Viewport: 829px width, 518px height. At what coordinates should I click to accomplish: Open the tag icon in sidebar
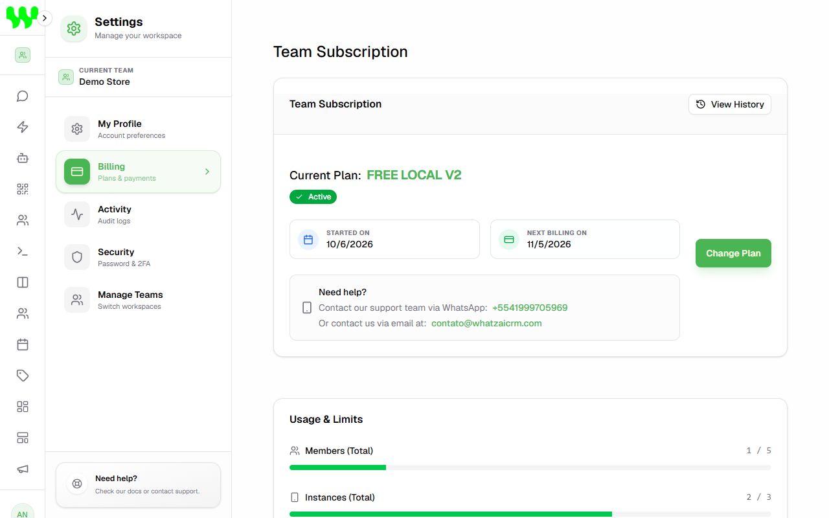23,376
